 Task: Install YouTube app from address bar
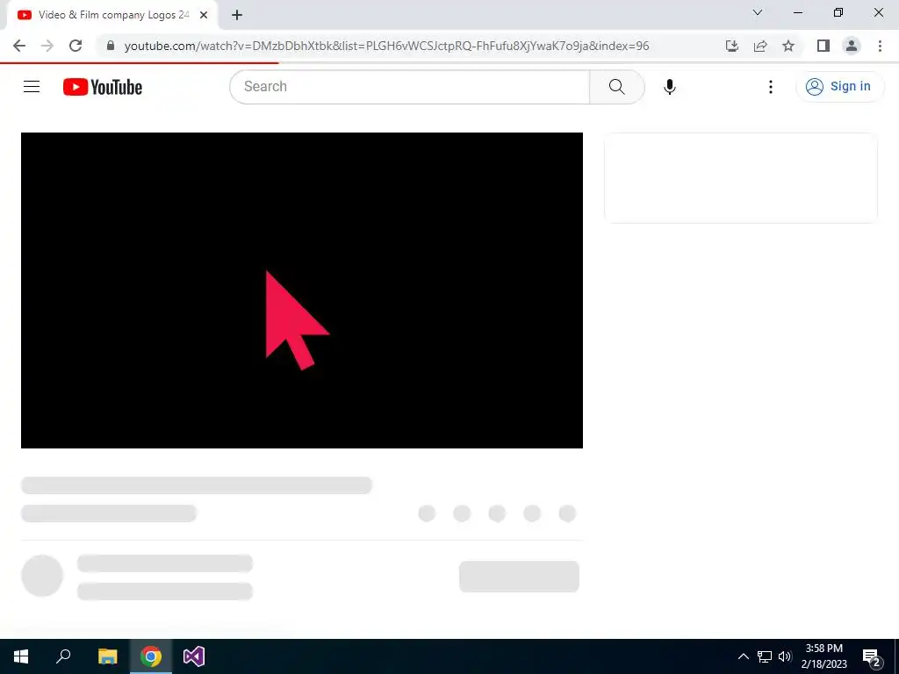(x=732, y=46)
